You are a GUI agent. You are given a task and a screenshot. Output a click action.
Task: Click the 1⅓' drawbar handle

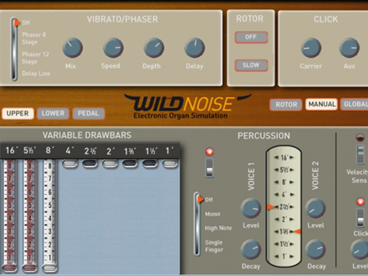point(150,164)
